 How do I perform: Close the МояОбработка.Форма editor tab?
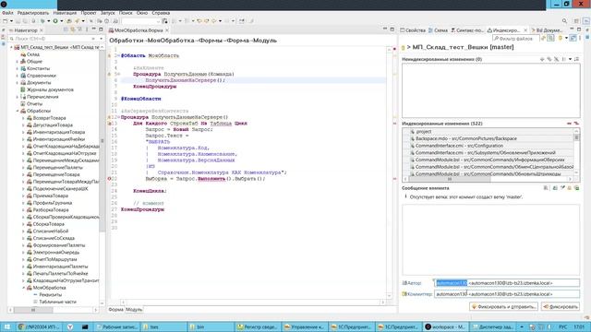click(x=167, y=30)
